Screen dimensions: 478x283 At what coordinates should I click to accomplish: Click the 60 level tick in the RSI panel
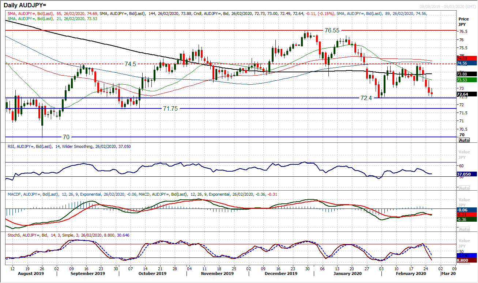tap(461, 166)
